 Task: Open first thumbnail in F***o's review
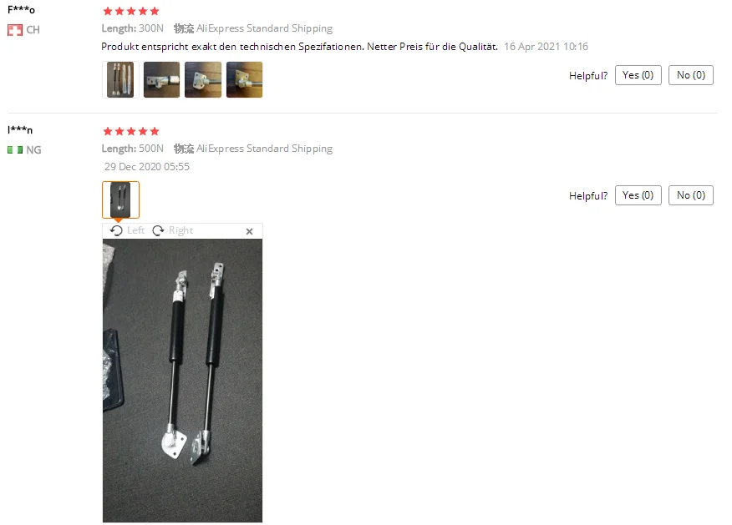[x=120, y=80]
